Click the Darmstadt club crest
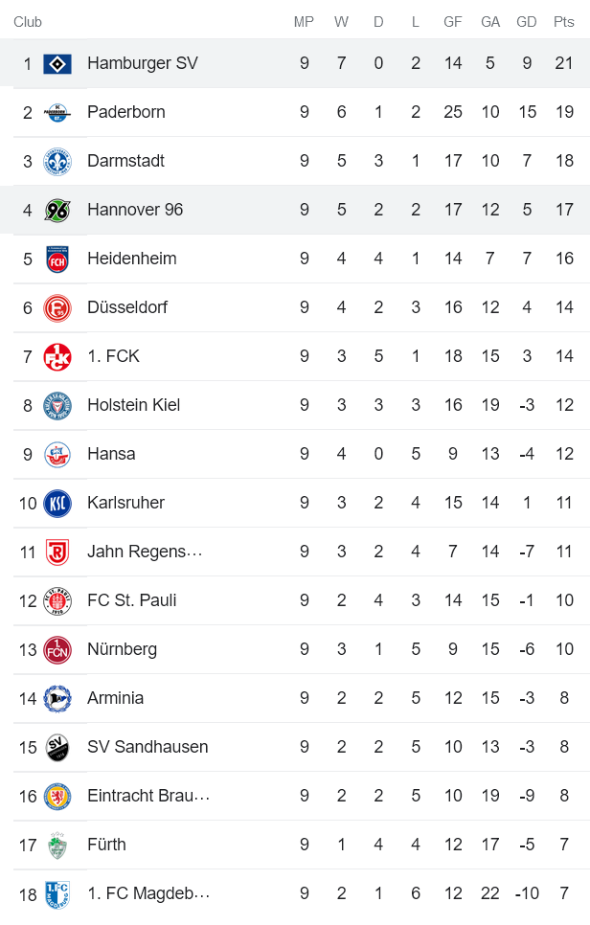 (x=57, y=161)
